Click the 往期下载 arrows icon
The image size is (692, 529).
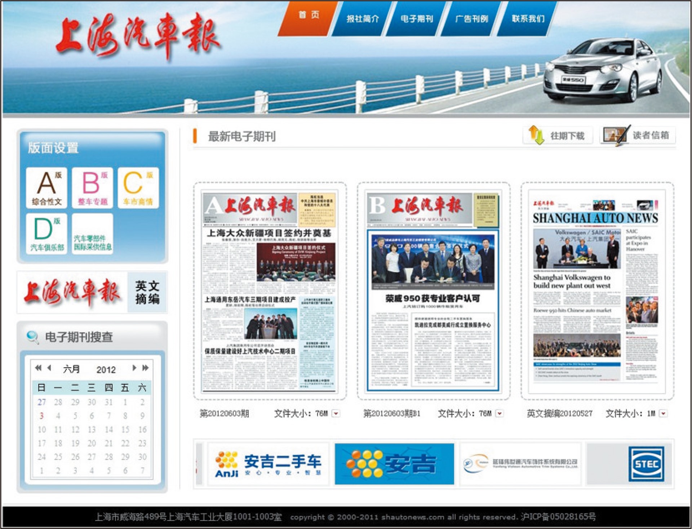(x=536, y=135)
